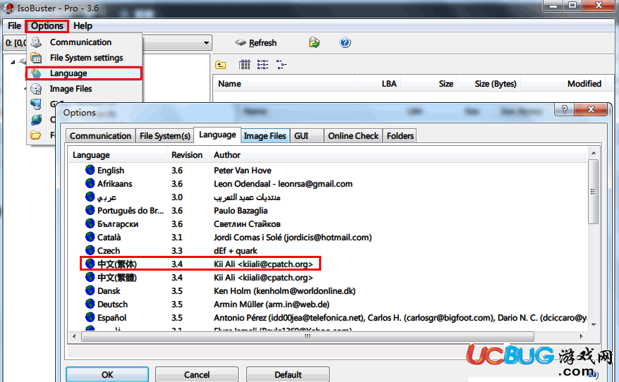The image size is (619, 382).
Task: Click the horizontal scrollbar thumb
Action: tap(308, 337)
